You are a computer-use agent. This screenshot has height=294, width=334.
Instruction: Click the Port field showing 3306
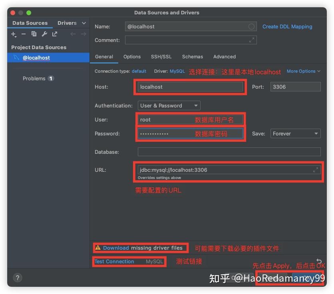pyautogui.click(x=295, y=87)
